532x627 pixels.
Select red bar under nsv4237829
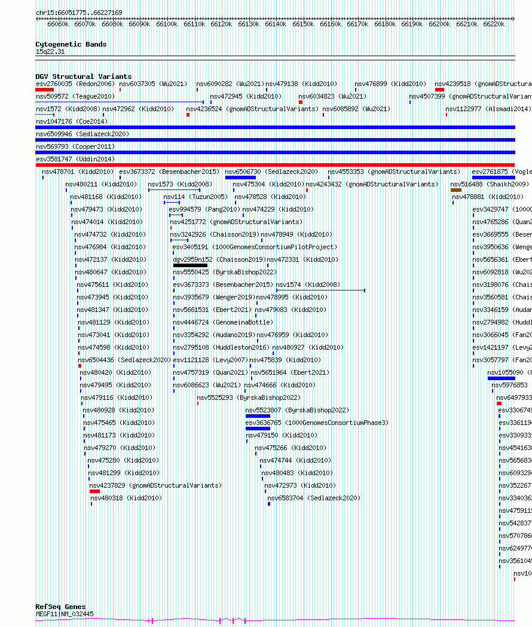pos(95,491)
